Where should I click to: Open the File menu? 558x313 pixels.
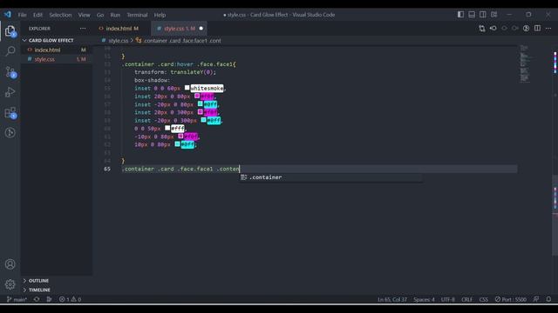tap(23, 15)
